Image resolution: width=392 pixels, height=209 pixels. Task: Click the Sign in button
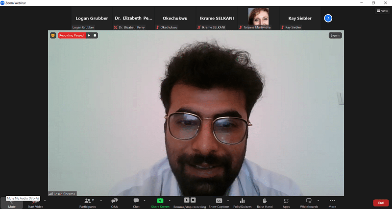tap(335, 35)
